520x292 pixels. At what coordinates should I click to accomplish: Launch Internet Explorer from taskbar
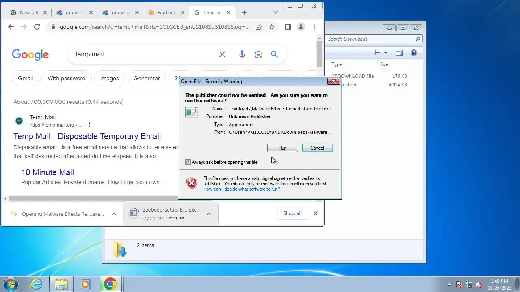(x=37, y=284)
